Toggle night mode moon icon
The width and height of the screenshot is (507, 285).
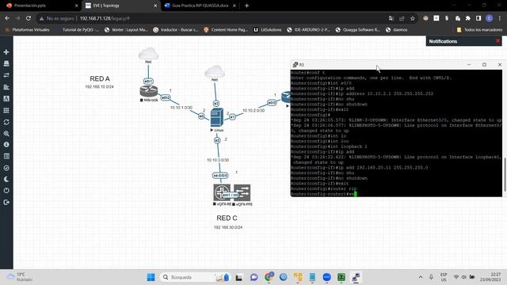tap(6, 180)
